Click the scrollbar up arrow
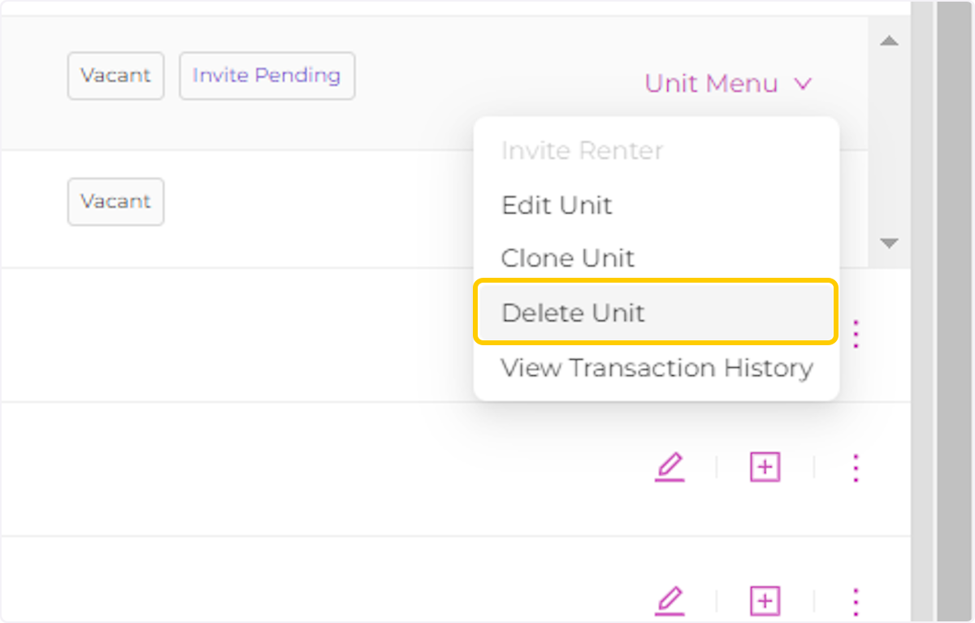This screenshot has width=975, height=623. [889, 41]
